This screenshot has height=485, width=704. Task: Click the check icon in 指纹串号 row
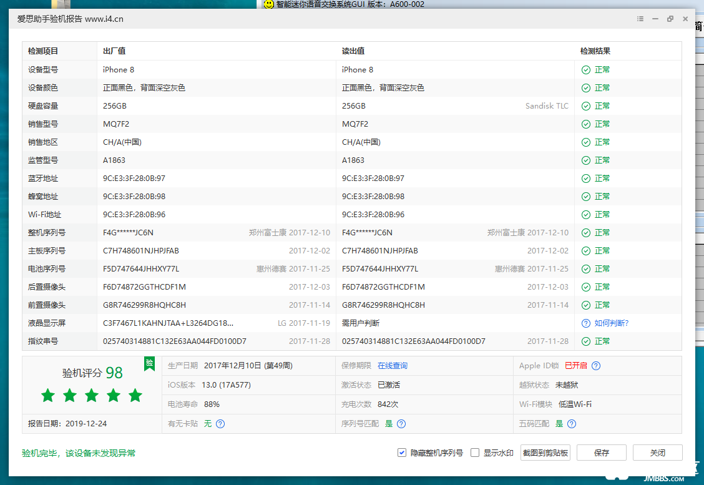pyautogui.click(x=586, y=341)
